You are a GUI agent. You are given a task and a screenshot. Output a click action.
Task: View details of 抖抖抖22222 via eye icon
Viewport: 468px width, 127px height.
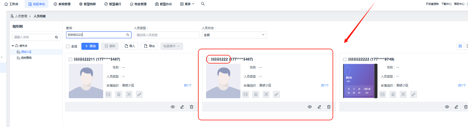point(447,107)
